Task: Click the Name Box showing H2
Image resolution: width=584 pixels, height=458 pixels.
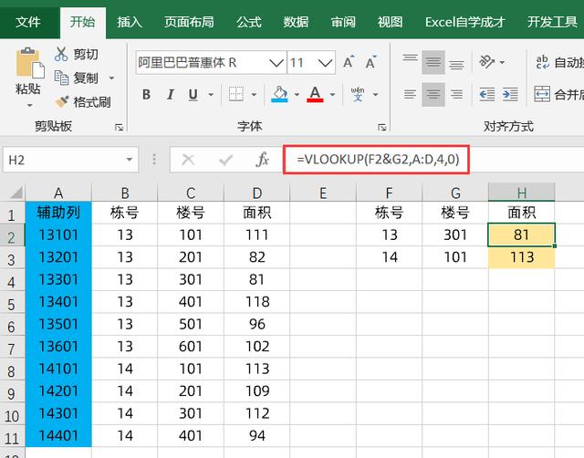Action: pyautogui.click(x=63, y=160)
